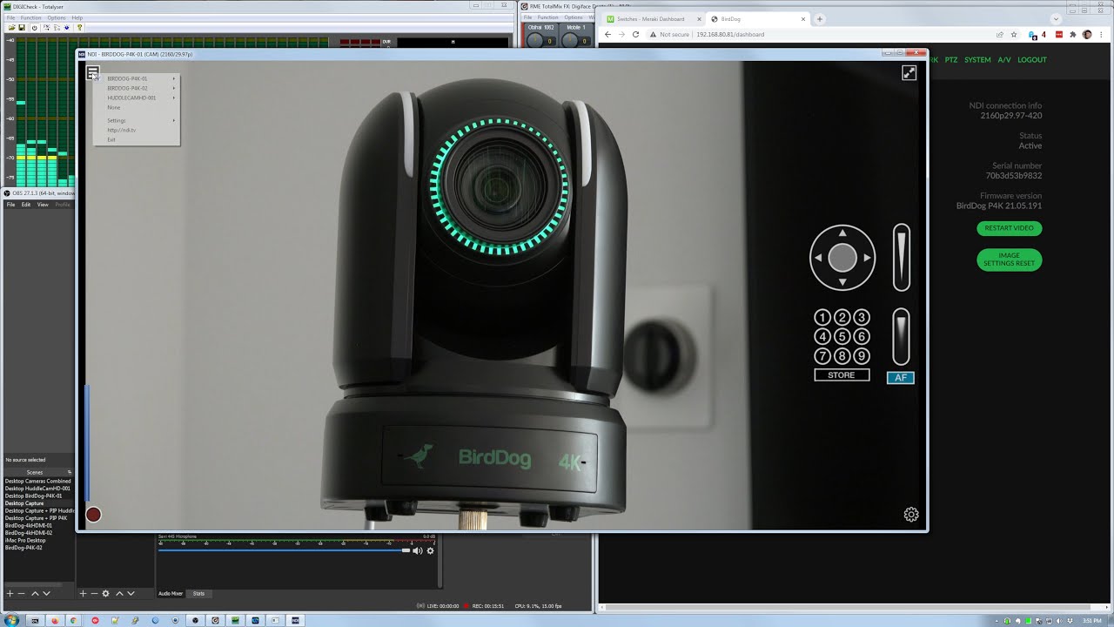Start recording with the red record button
The width and height of the screenshot is (1114, 627).
93,515
